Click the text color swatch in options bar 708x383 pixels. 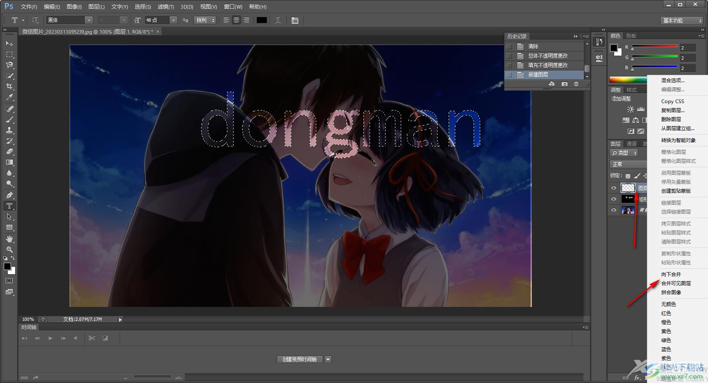pyautogui.click(x=262, y=20)
